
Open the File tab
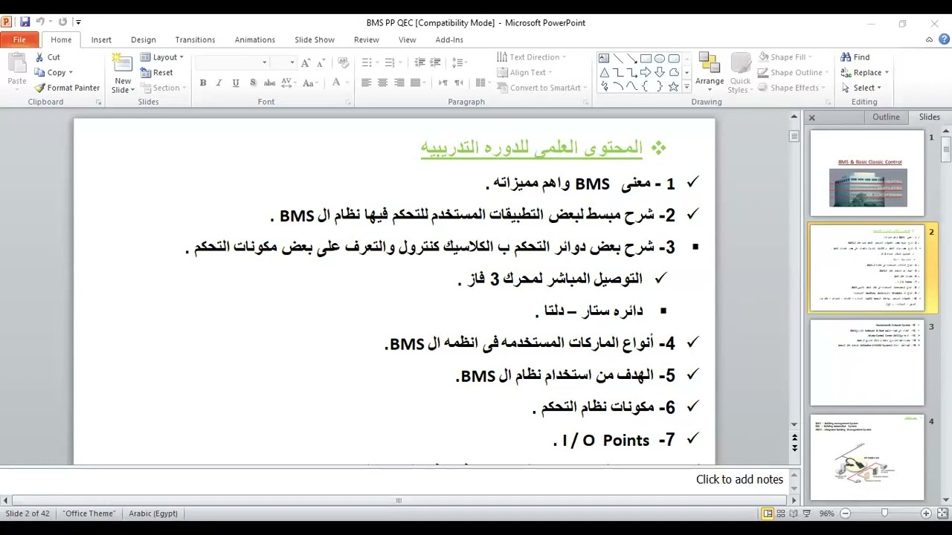coord(19,39)
